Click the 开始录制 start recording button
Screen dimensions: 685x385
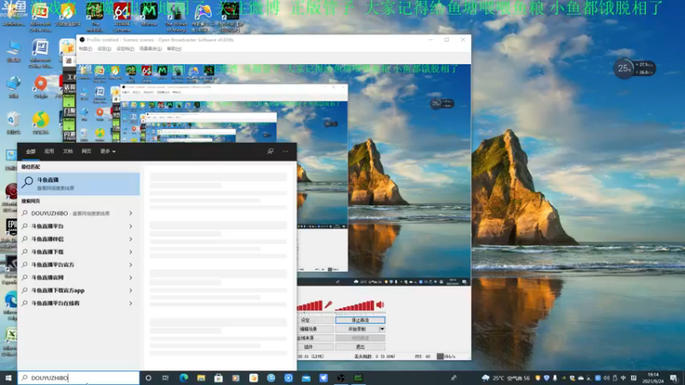click(x=357, y=329)
